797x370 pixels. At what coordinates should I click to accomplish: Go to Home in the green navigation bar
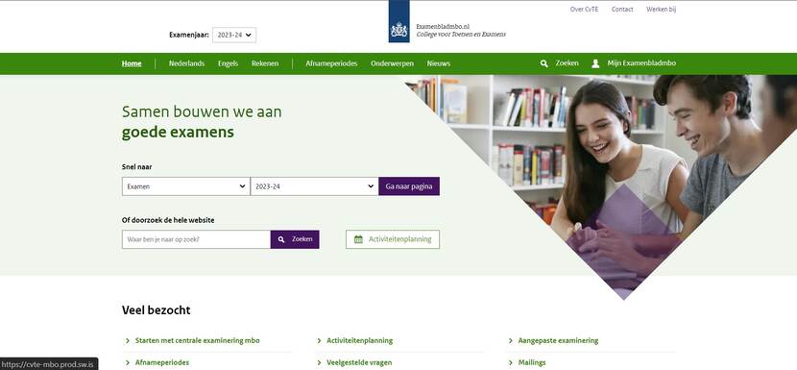click(x=132, y=63)
